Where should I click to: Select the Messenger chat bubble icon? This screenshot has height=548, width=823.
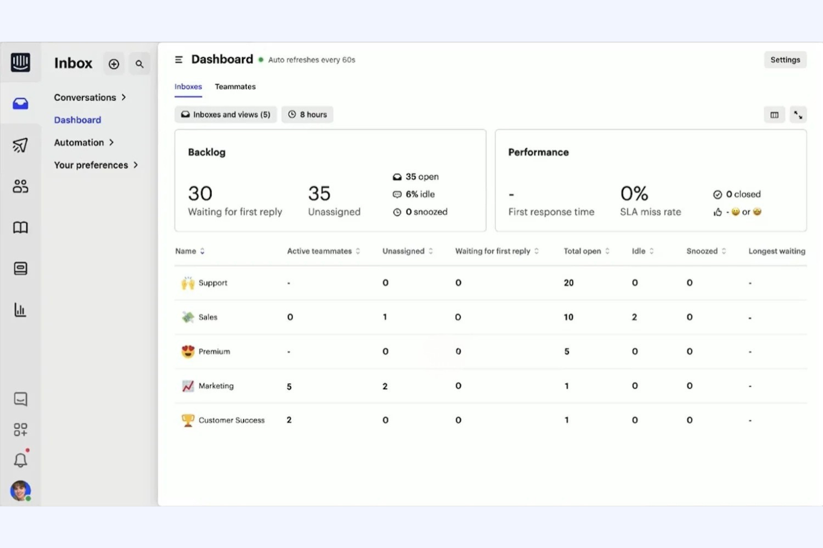click(x=21, y=399)
